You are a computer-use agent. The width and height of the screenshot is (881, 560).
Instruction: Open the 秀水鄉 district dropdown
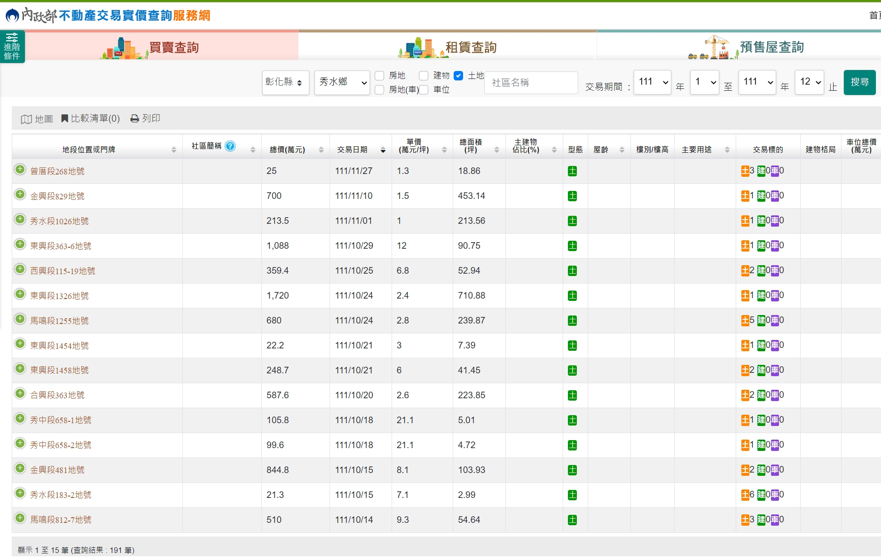pos(342,82)
